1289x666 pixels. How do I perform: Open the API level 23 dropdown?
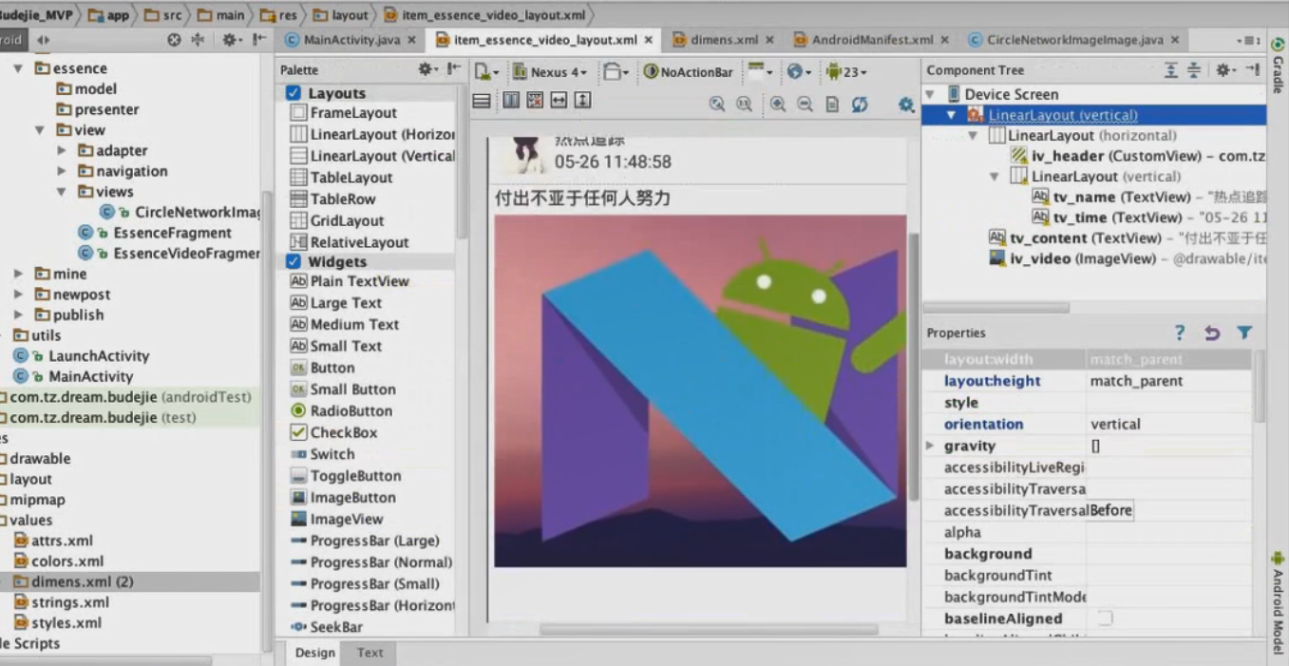pyautogui.click(x=846, y=71)
